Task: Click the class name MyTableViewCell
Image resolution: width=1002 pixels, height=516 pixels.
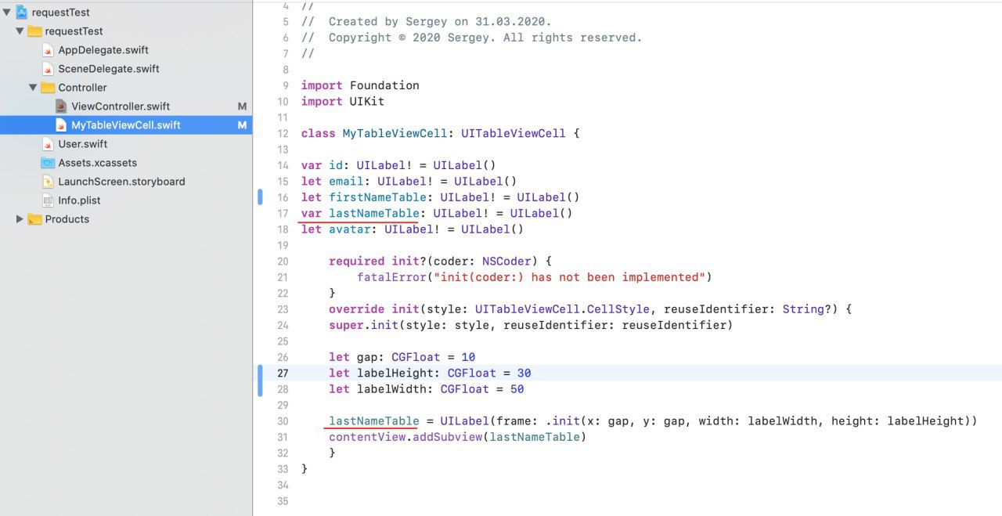Action: [x=395, y=133]
